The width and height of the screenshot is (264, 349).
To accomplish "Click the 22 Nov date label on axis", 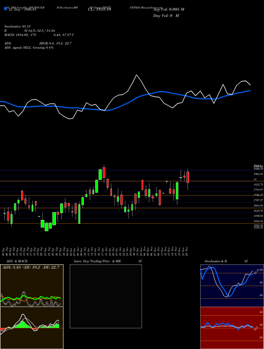I will click(188, 252).
